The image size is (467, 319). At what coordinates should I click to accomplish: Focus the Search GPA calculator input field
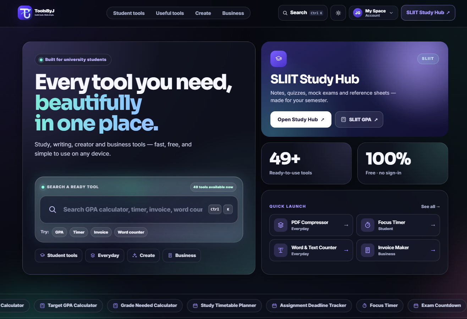[133, 209]
